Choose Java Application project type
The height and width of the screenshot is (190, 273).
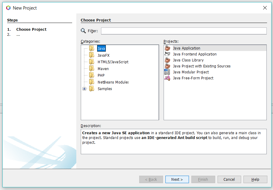coord(187,48)
